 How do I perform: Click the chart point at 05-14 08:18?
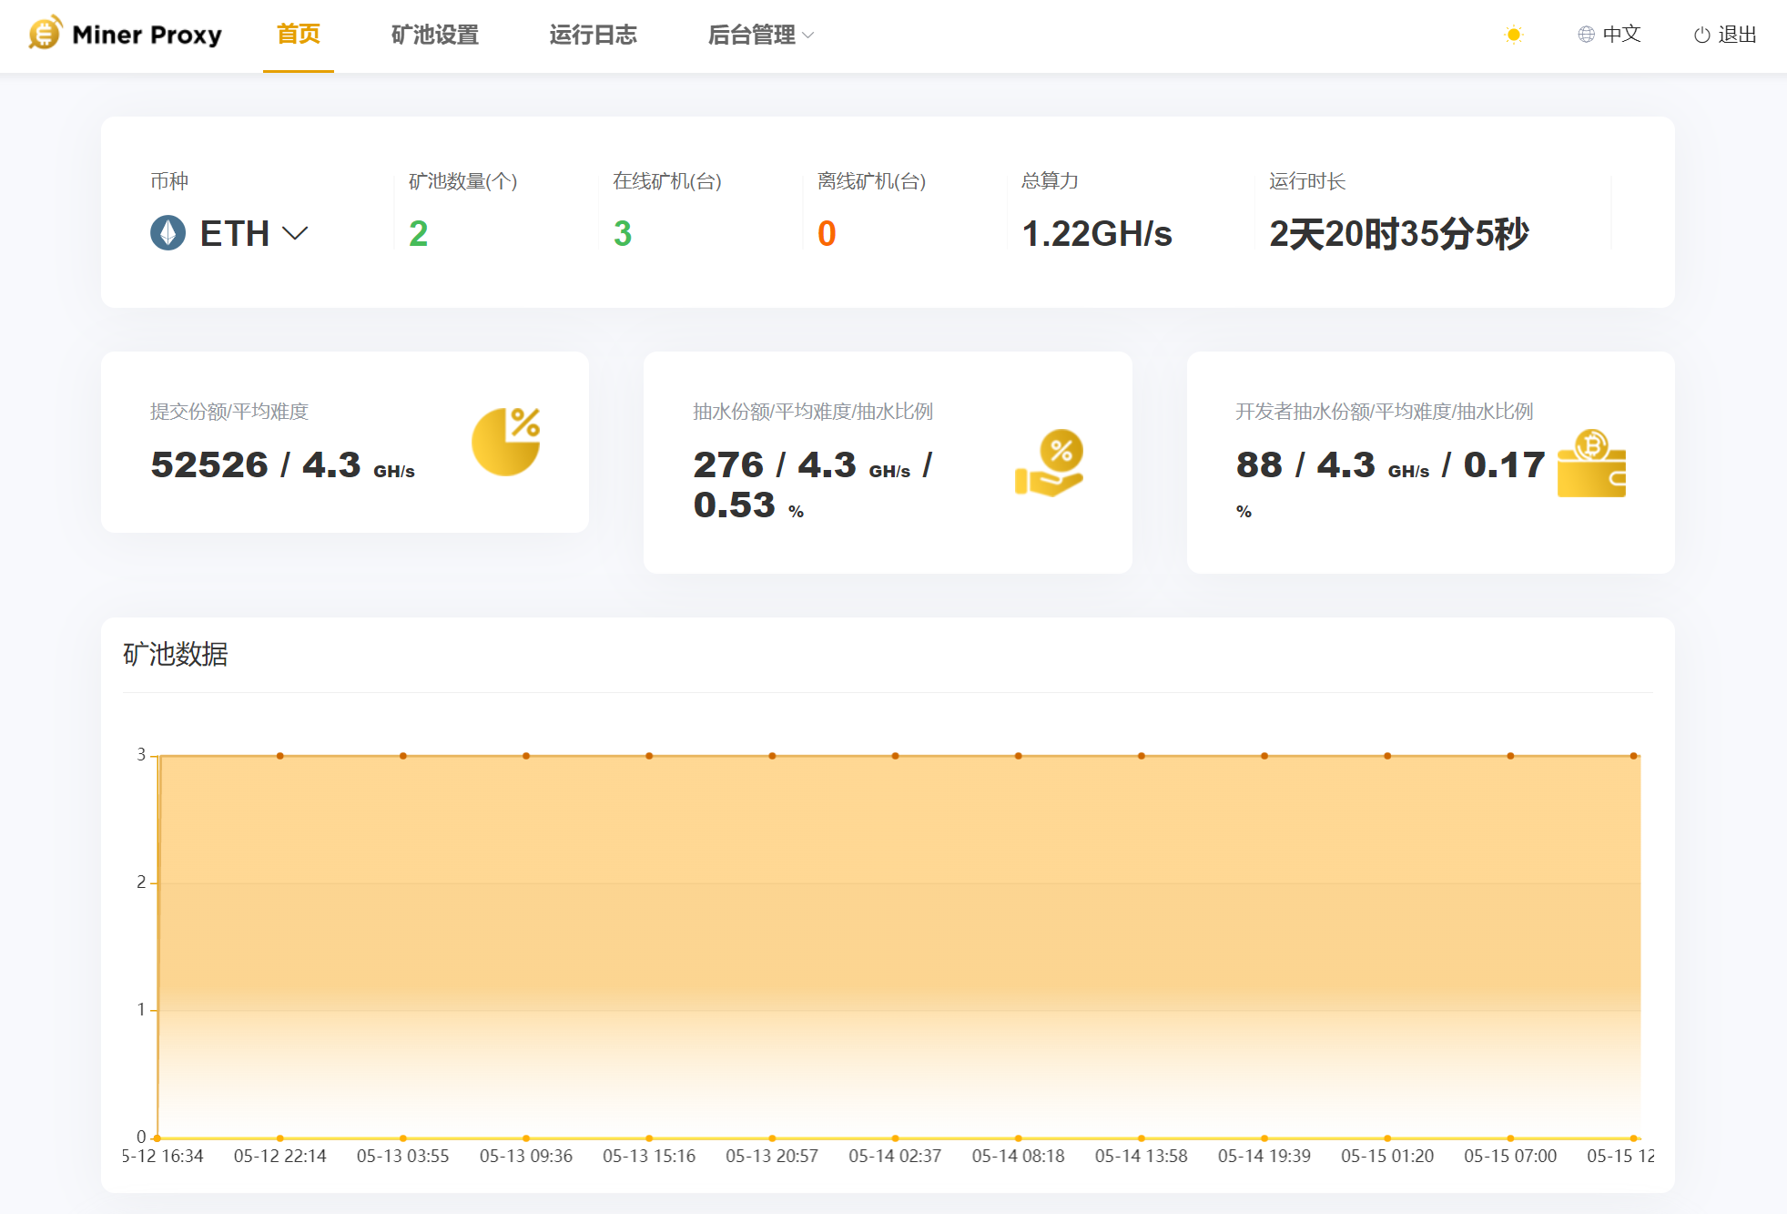pos(1019,756)
